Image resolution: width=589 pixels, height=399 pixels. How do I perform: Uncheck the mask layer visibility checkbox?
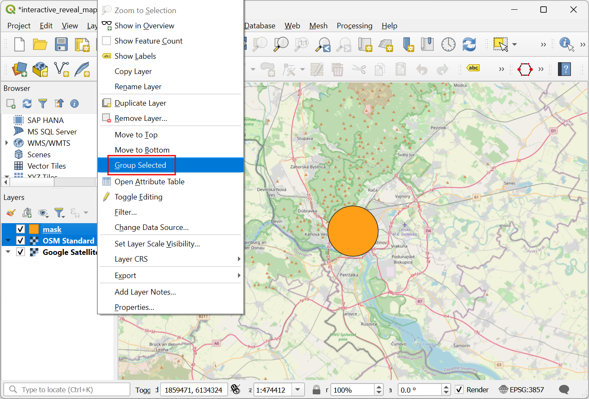[20, 229]
